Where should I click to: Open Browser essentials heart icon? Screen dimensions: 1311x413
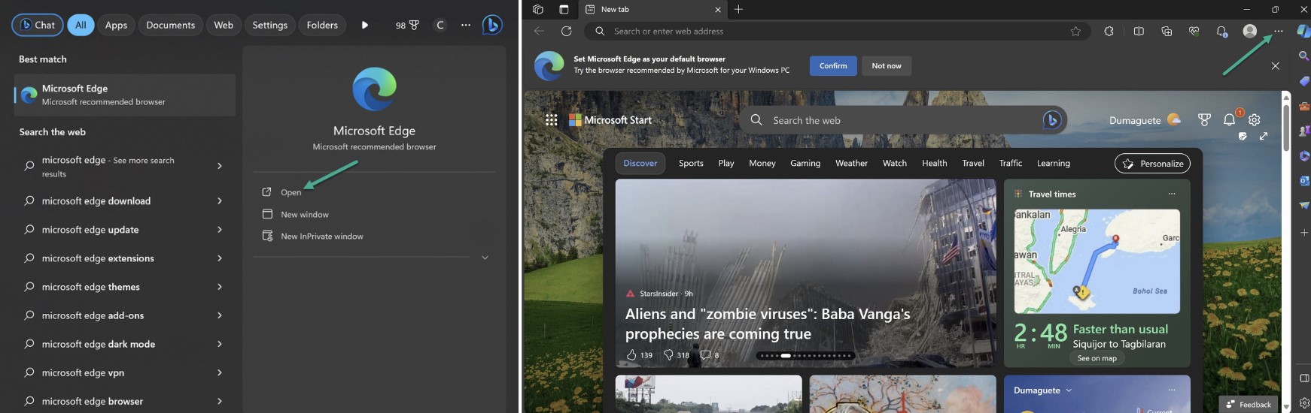[1194, 31]
